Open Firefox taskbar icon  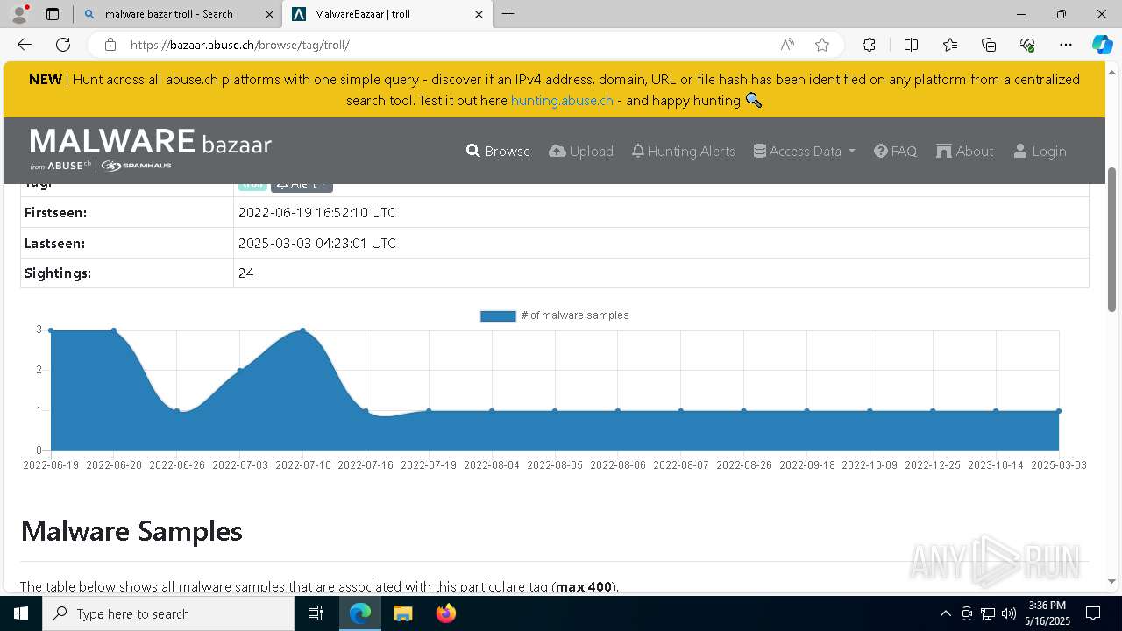[x=445, y=613]
